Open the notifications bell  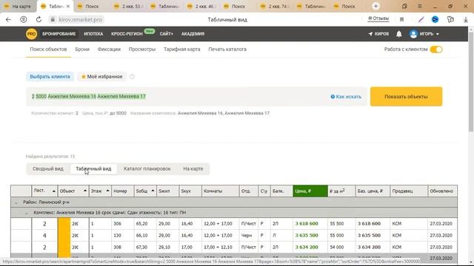pyautogui.click(x=399, y=34)
